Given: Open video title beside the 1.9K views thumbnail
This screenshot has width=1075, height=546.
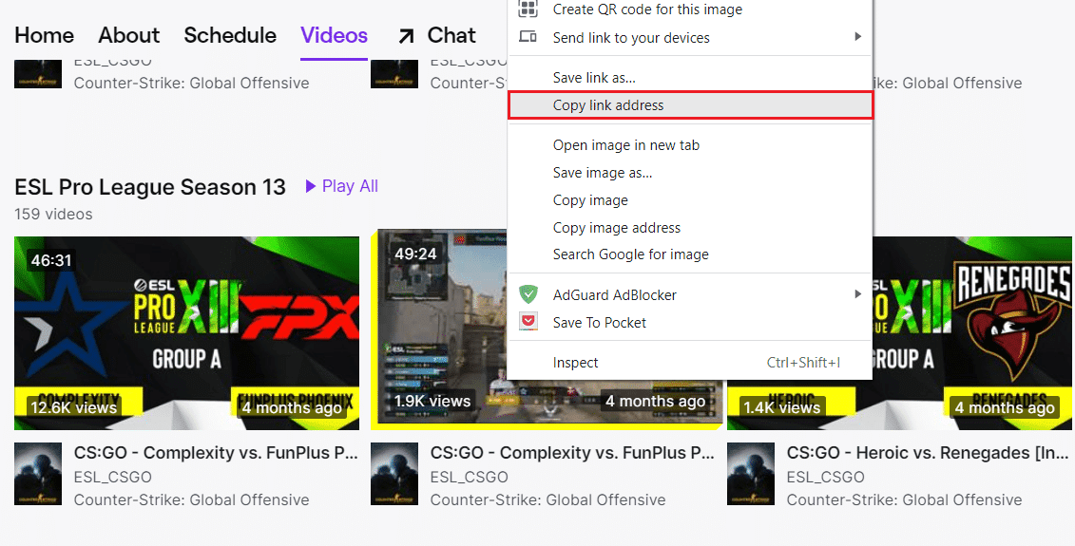Looking at the screenshot, I should (x=572, y=453).
